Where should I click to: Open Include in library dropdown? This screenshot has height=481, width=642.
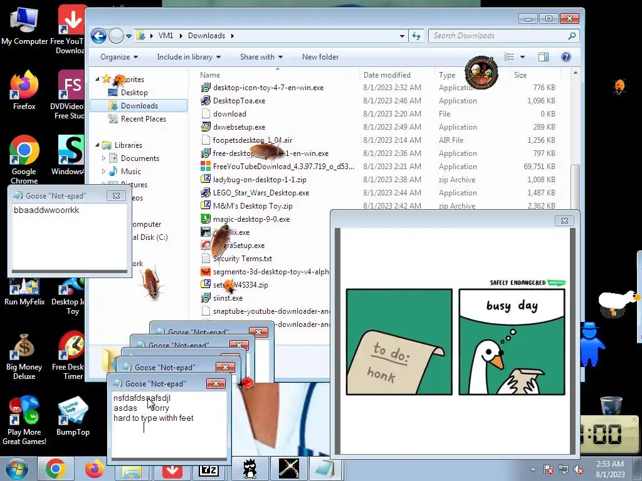pyautogui.click(x=189, y=57)
